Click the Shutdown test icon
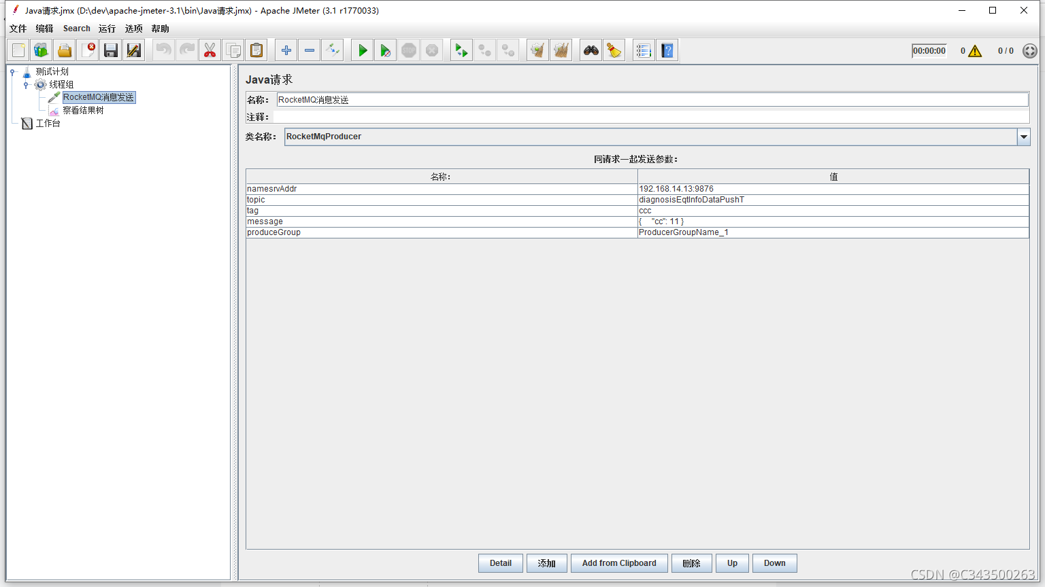Image resolution: width=1045 pixels, height=587 pixels. coord(432,50)
